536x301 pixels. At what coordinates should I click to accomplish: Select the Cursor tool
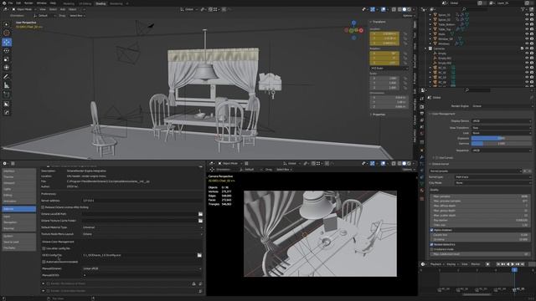click(x=7, y=33)
